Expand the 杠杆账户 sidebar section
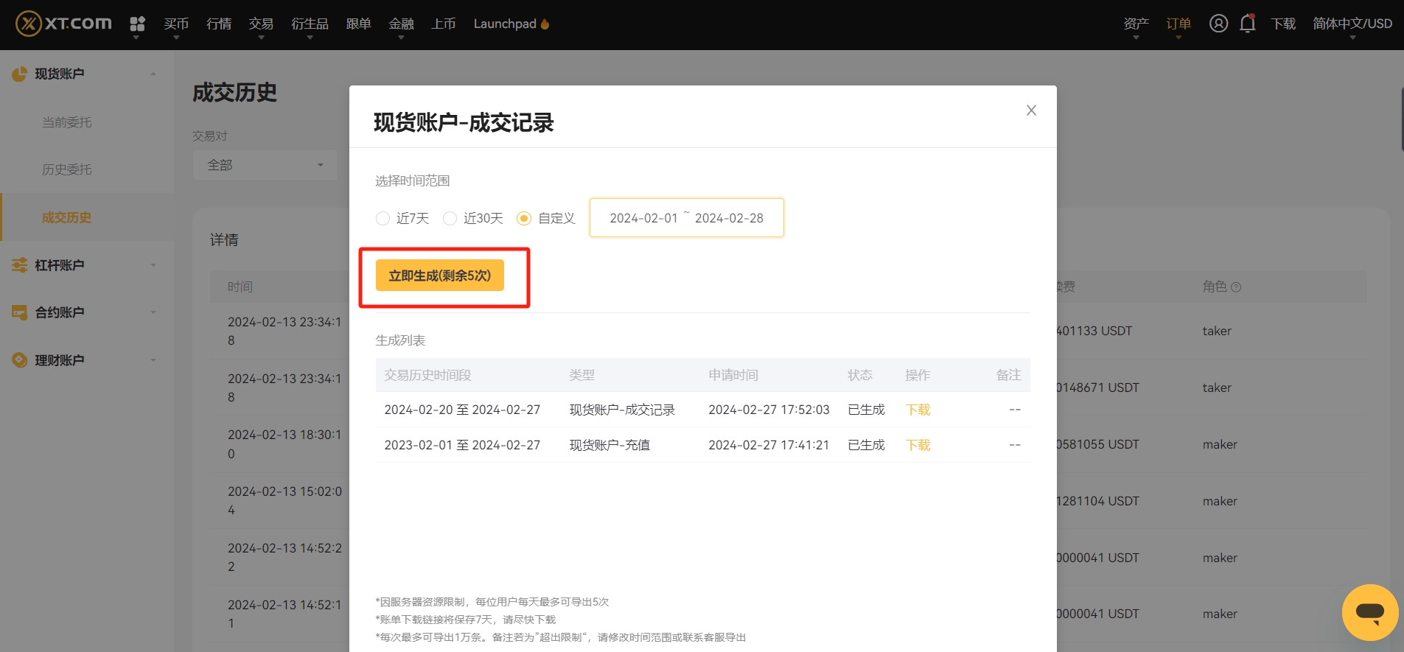 (153, 265)
